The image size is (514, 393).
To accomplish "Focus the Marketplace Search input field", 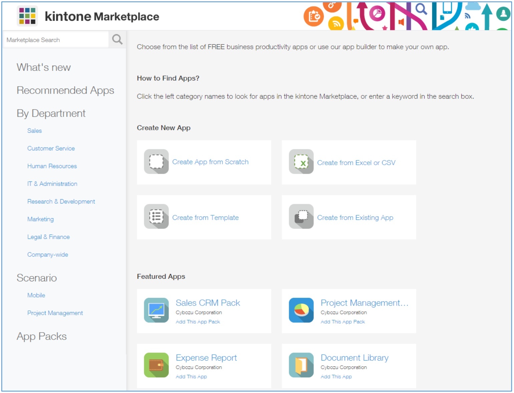I will [55, 40].
